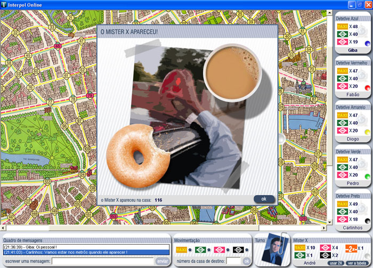Select the yellow TAXI ticket in Movimentação
Screen dimensions: 373x268
(x=181, y=249)
